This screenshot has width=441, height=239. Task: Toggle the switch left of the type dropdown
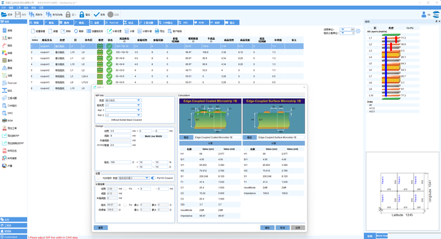pyautogui.click(x=99, y=178)
